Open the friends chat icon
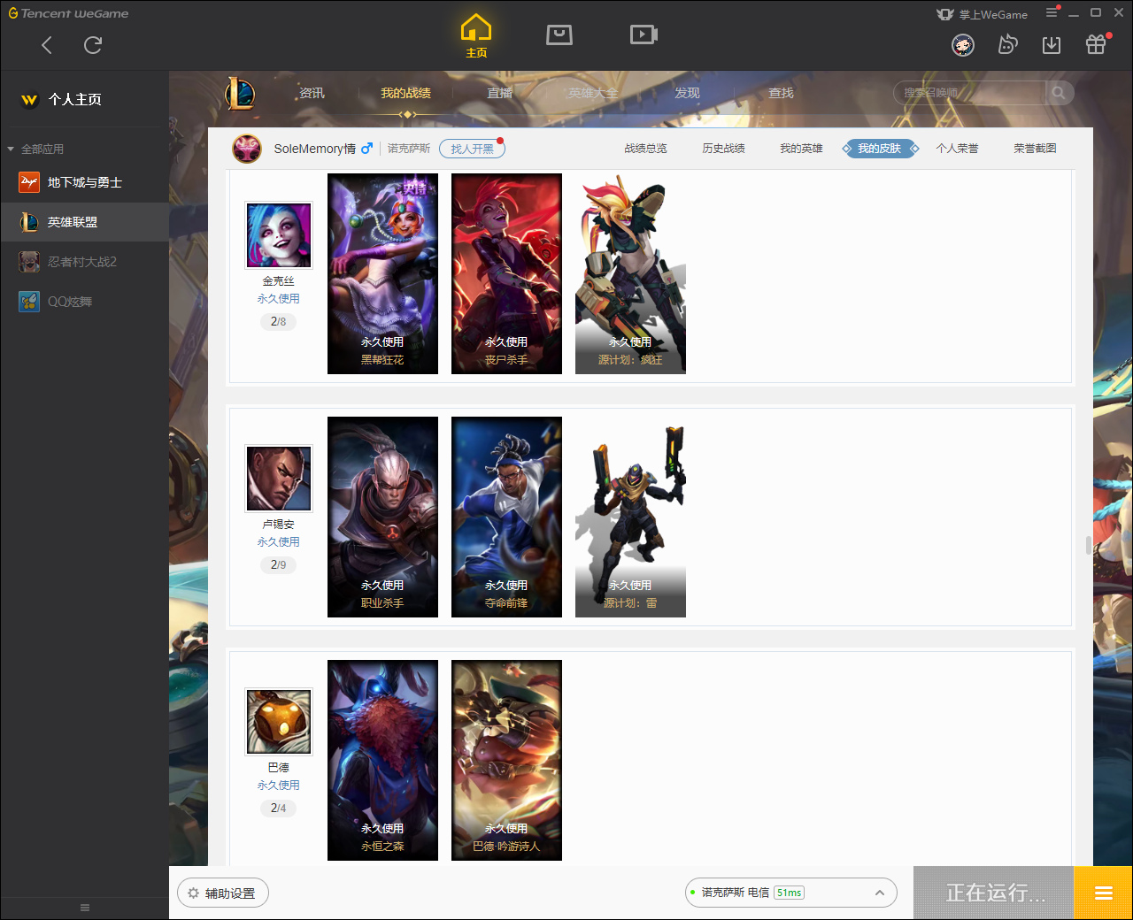This screenshot has width=1133, height=920. (1007, 44)
